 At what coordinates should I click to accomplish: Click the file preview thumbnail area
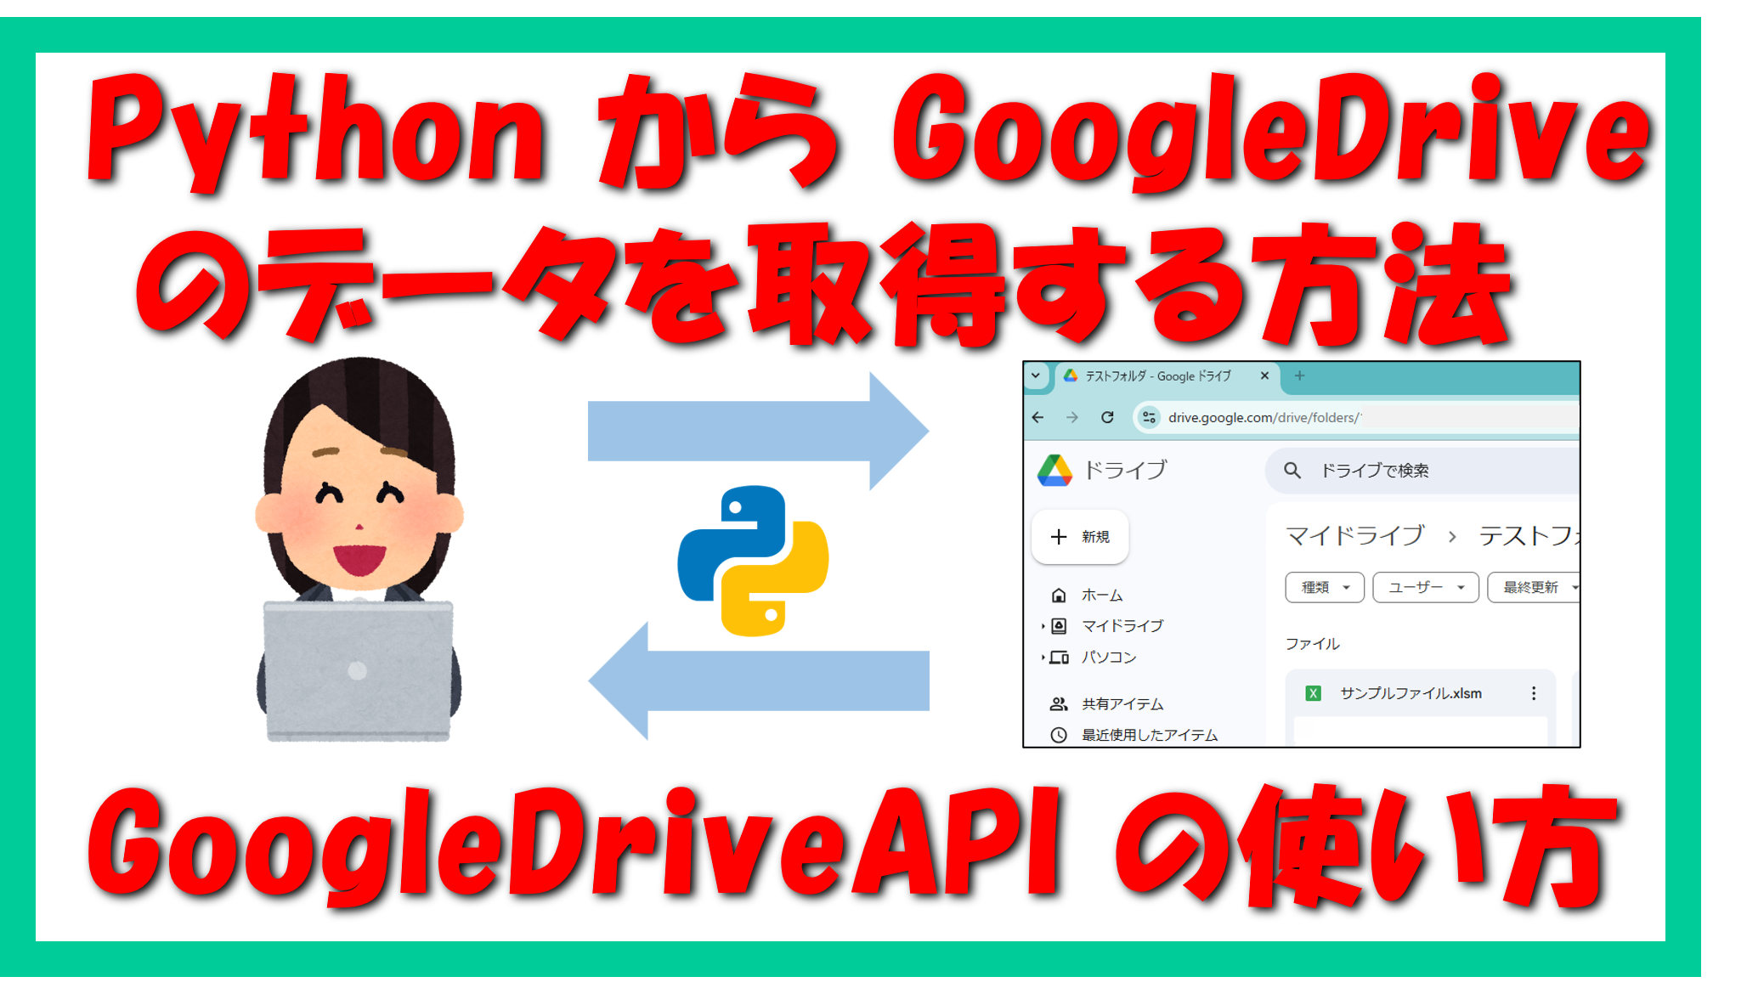(1420, 731)
